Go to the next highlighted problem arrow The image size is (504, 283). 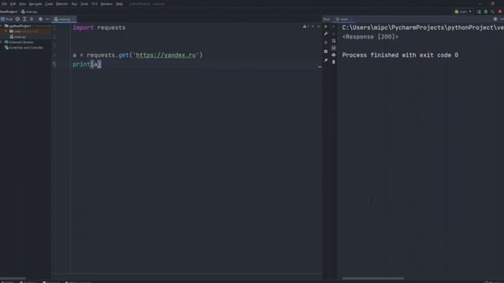pyautogui.click(x=318, y=27)
